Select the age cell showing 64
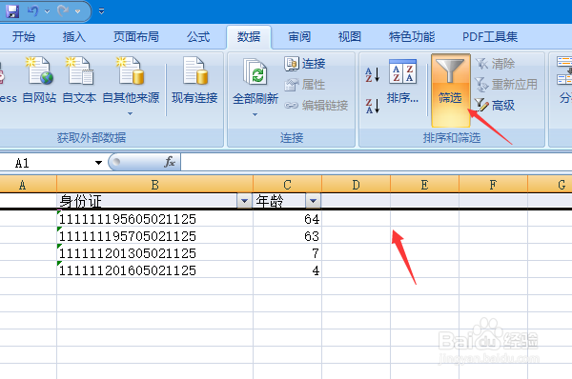This screenshot has height=379, width=572. click(287, 219)
